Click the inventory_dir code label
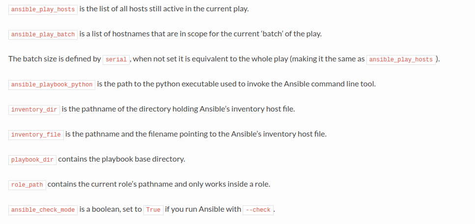This screenshot has height=224, width=475. click(x=34, y=110)
